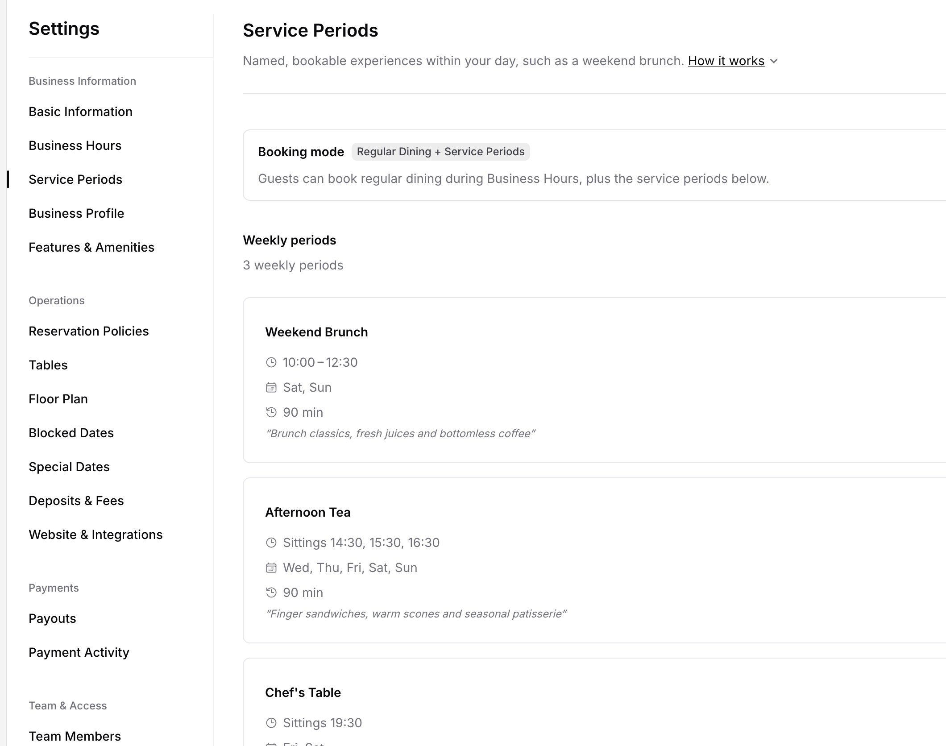Go to Business Hours in sidebar
This screenshot has height=746, width=946.
pos(75,145)
